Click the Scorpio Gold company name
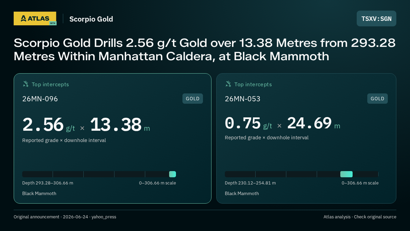Screen dimensions: 410x231 tap(91, 19)
